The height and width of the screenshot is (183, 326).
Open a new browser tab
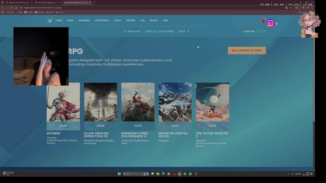tap(94, 3)
